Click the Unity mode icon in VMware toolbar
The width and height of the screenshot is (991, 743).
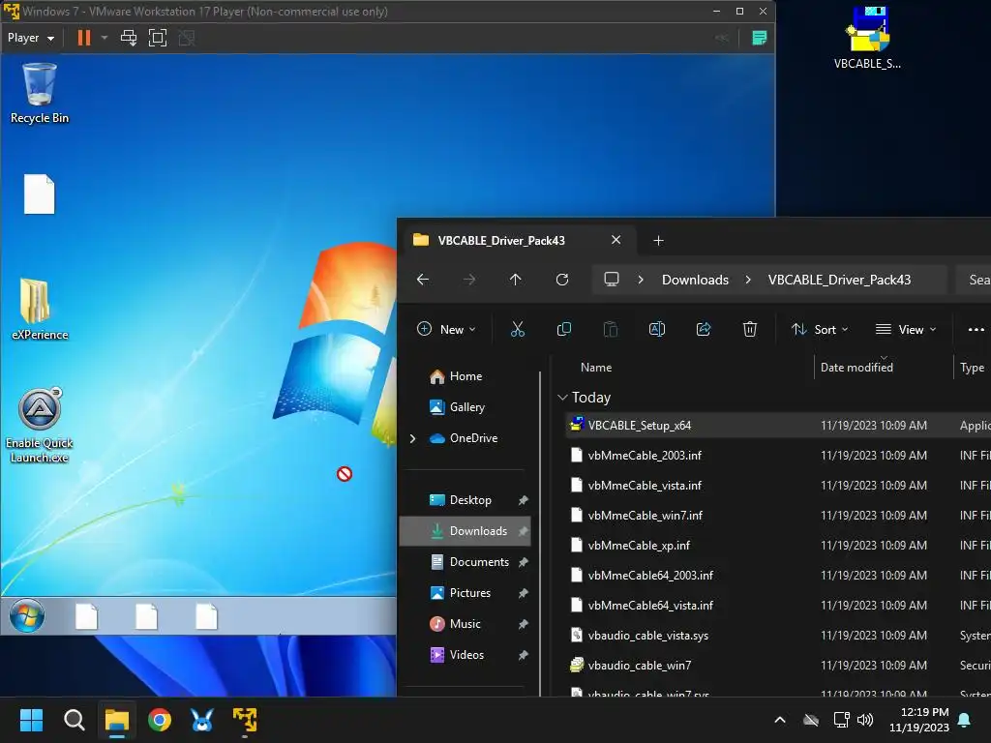point(187,38)
